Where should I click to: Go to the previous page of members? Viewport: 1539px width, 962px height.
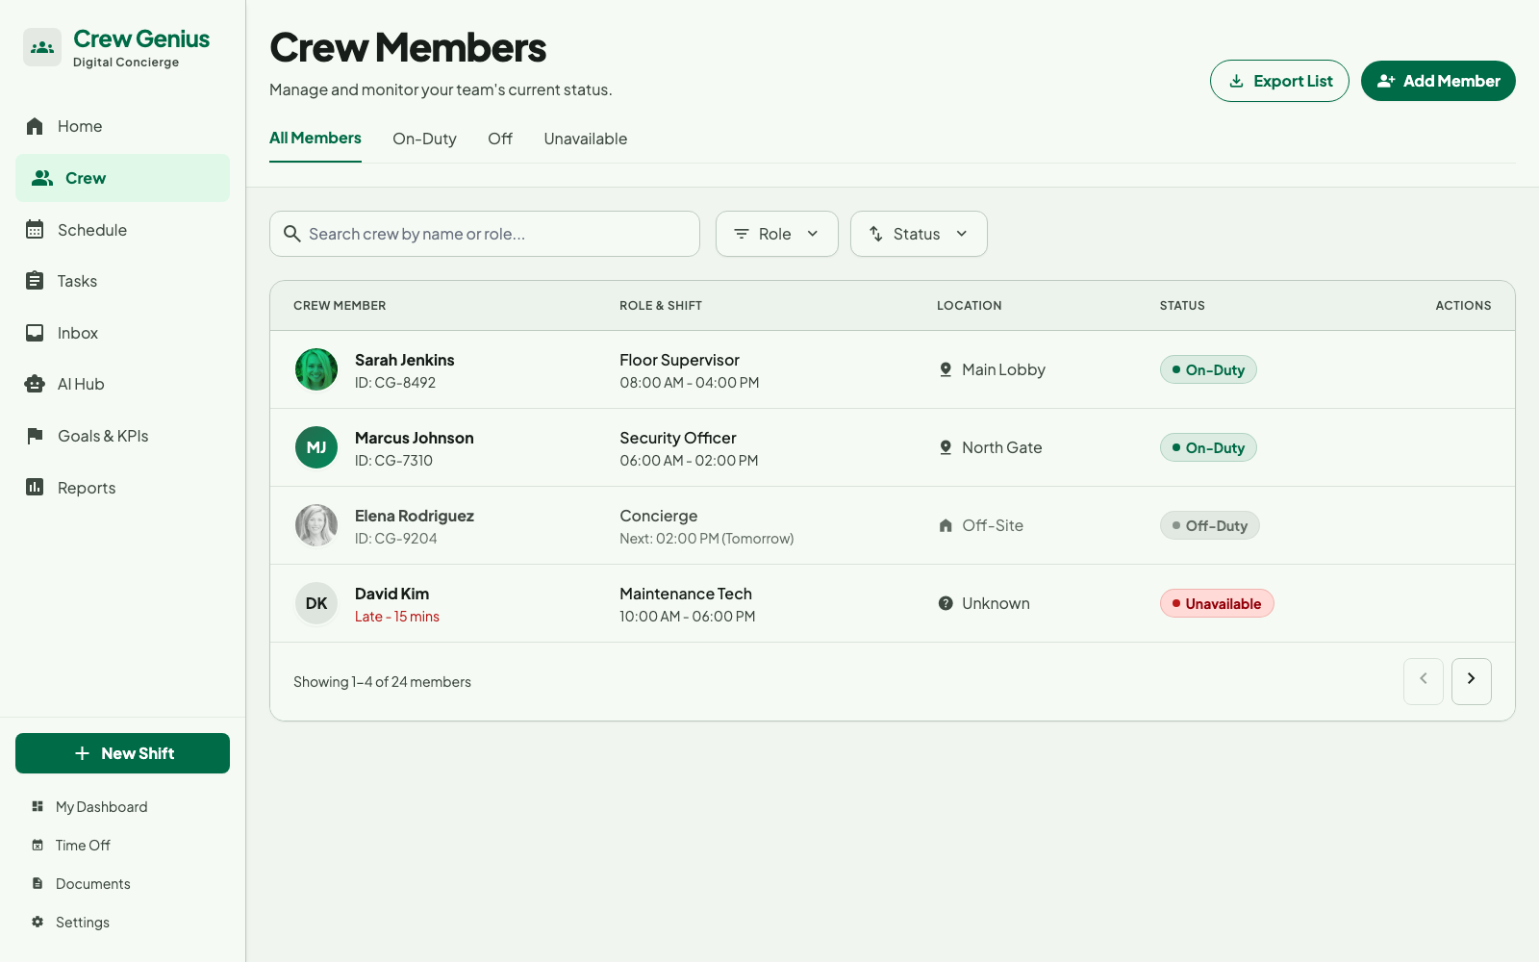(x=1424, y=681)
